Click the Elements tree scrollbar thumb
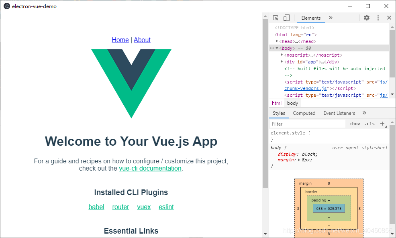 point(392,53)
